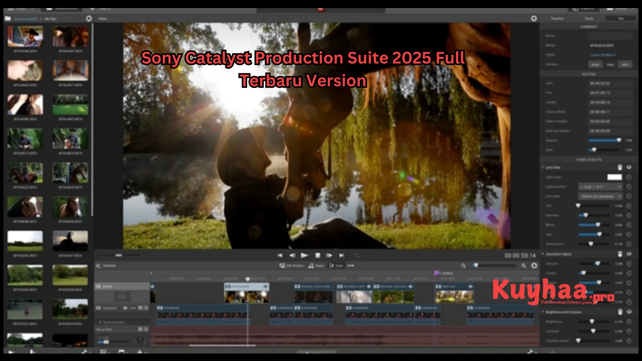This screenshot has height=361, width=642.
Task: Delete the Lens Flare effect with the trash icon
Action: [620, 167]
